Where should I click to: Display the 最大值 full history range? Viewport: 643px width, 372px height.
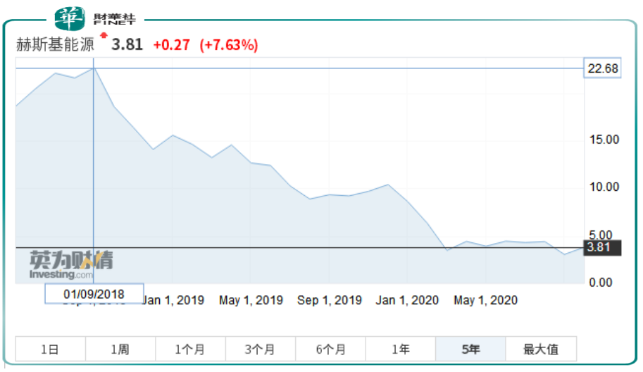[540, 349]
